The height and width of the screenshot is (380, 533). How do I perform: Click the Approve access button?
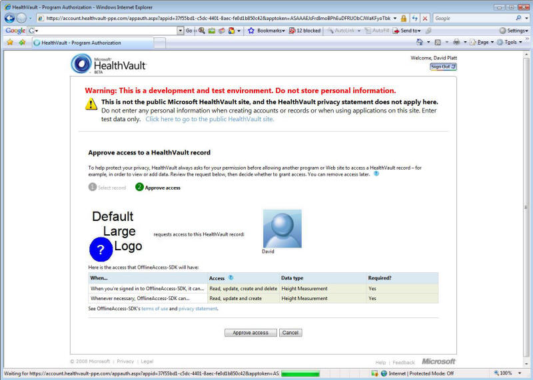click(251, 333)
